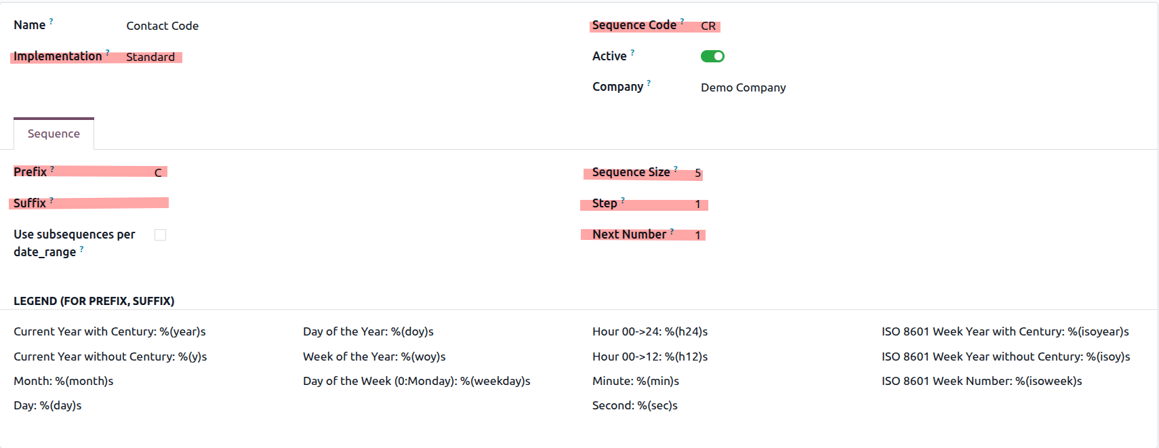Enable the Use subsequences per date_range checkbox
The width and height of the screenshot is (1159, 448).
click(160, 235)
